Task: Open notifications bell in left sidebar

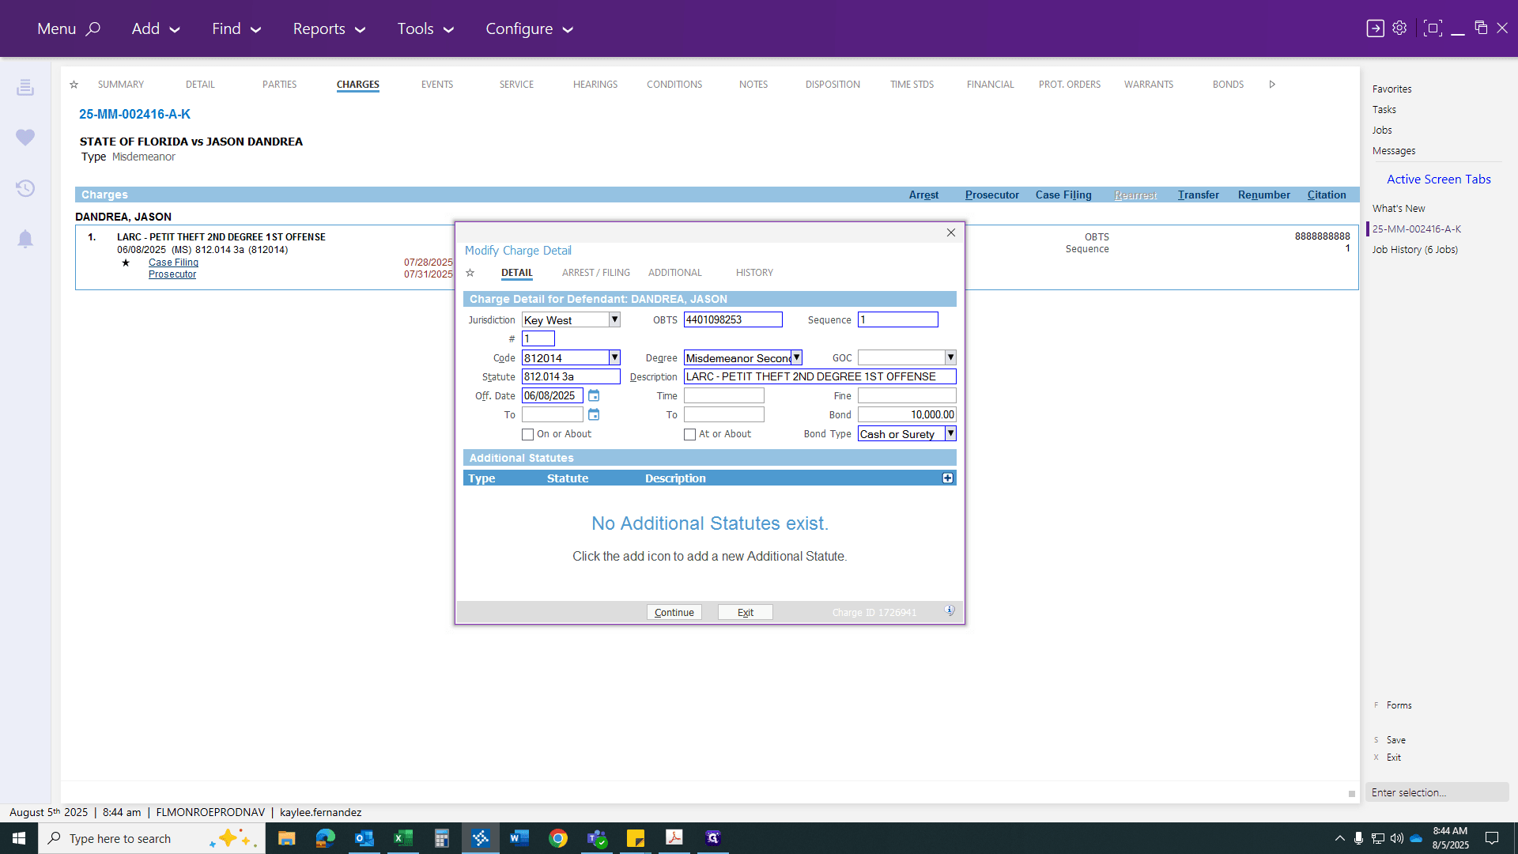Action: (25, 239)
